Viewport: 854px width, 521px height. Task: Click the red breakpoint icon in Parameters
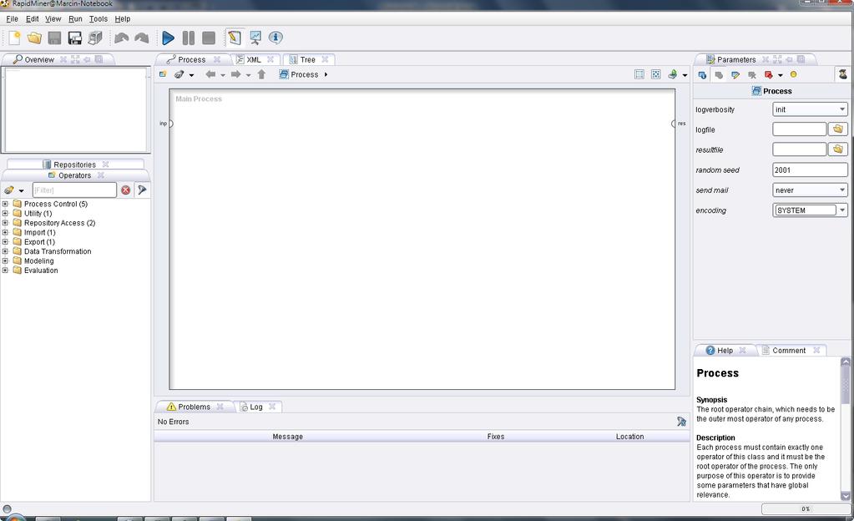tap(769, 74)
